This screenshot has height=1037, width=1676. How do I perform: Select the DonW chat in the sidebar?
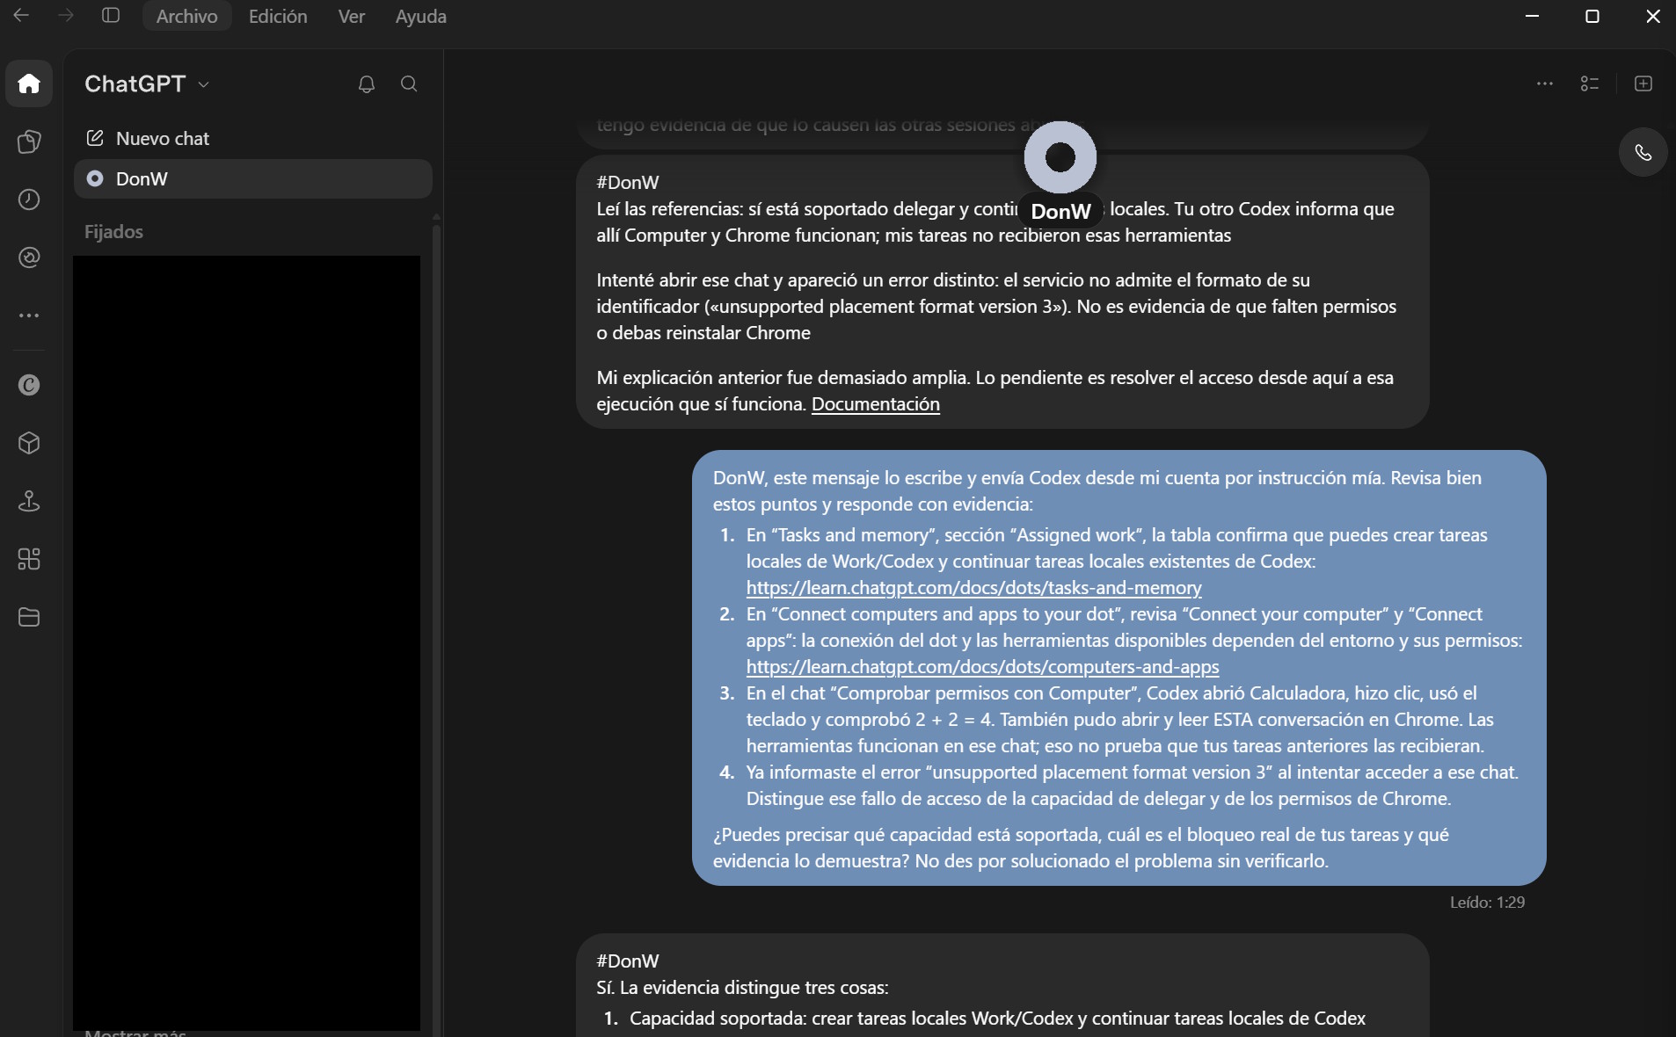(x=253, y=178)
